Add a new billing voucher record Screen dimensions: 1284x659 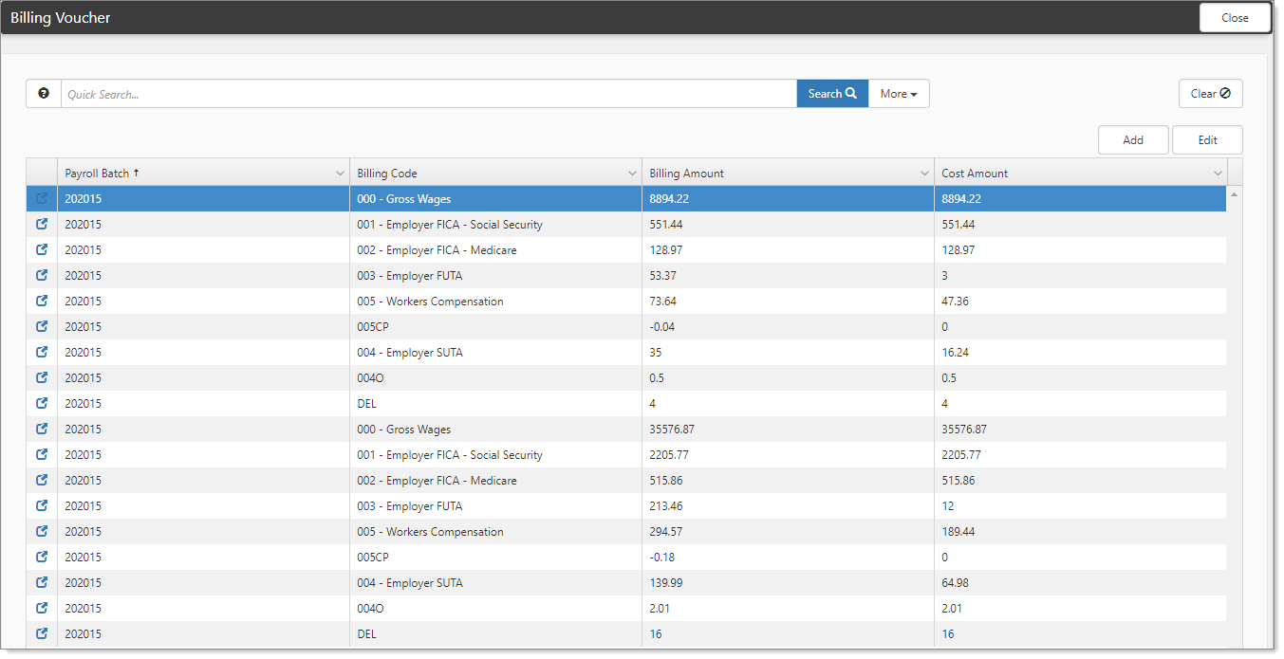1133,140
